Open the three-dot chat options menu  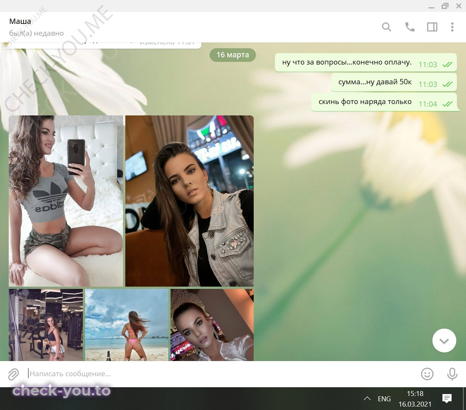coord(452,27)
